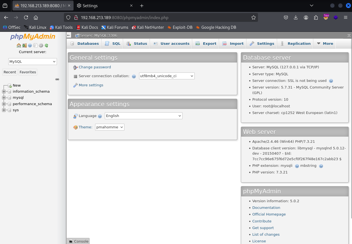Collapse navigation panel with left arrow button
The height and width of the screenshot is (244, 352).
click(69, 35)
